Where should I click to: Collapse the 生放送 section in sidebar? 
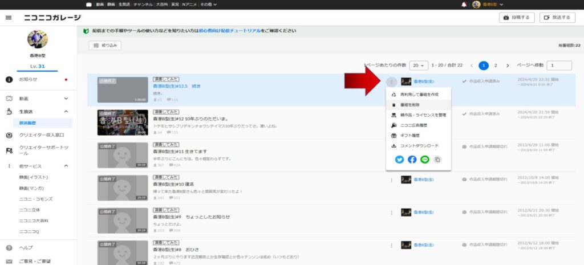click(x=66, y=112)
